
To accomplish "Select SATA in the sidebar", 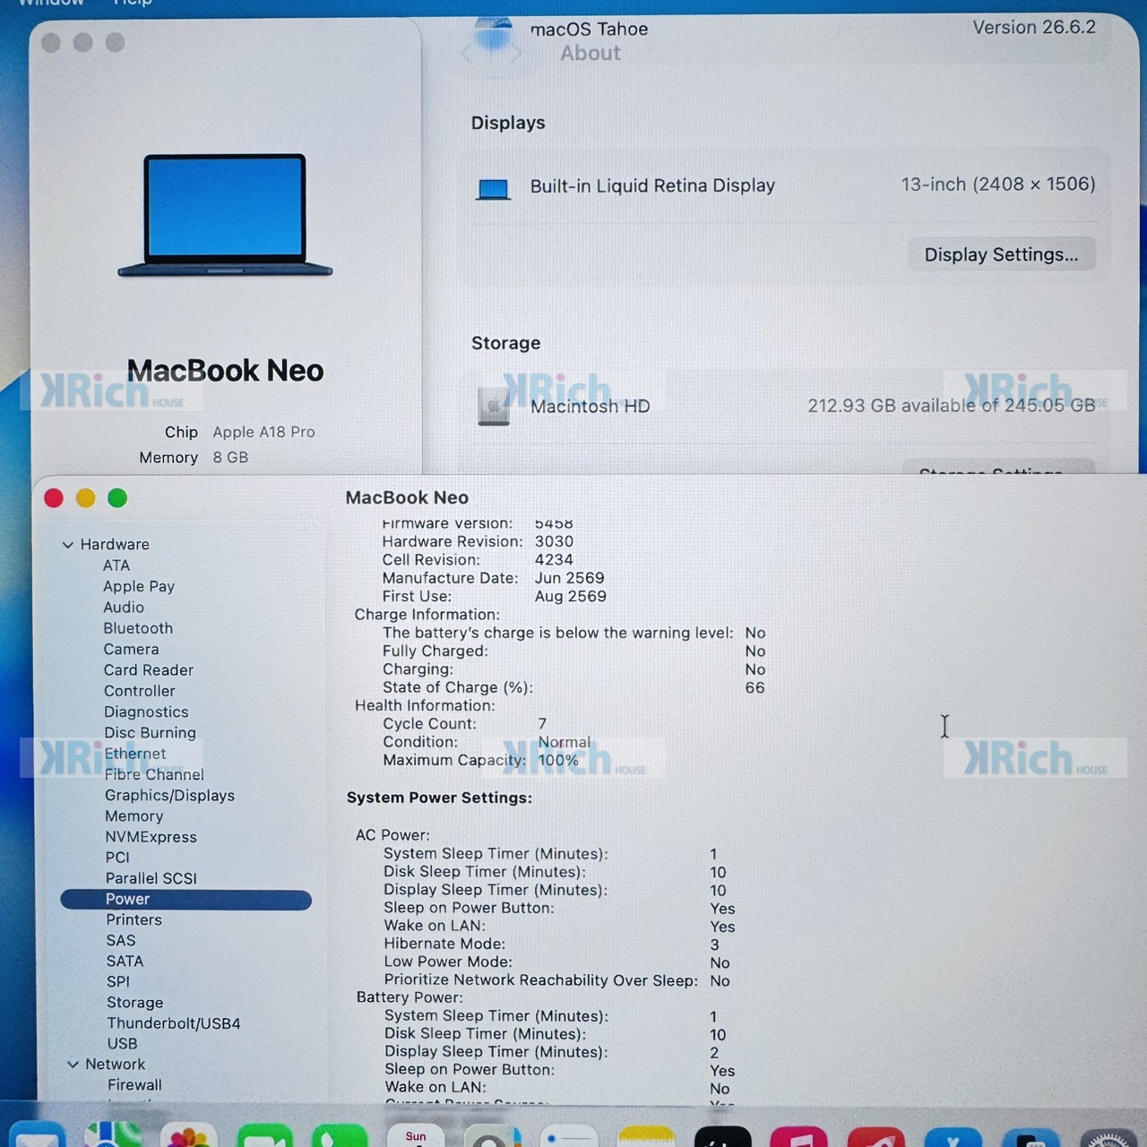I will (125, 961).
